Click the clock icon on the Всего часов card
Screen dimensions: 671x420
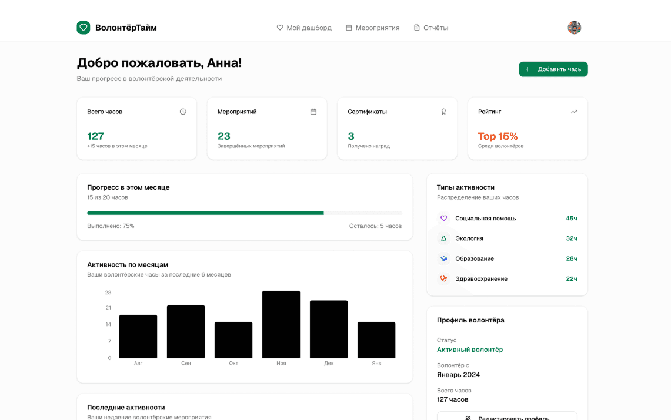(x=182, y=111)
